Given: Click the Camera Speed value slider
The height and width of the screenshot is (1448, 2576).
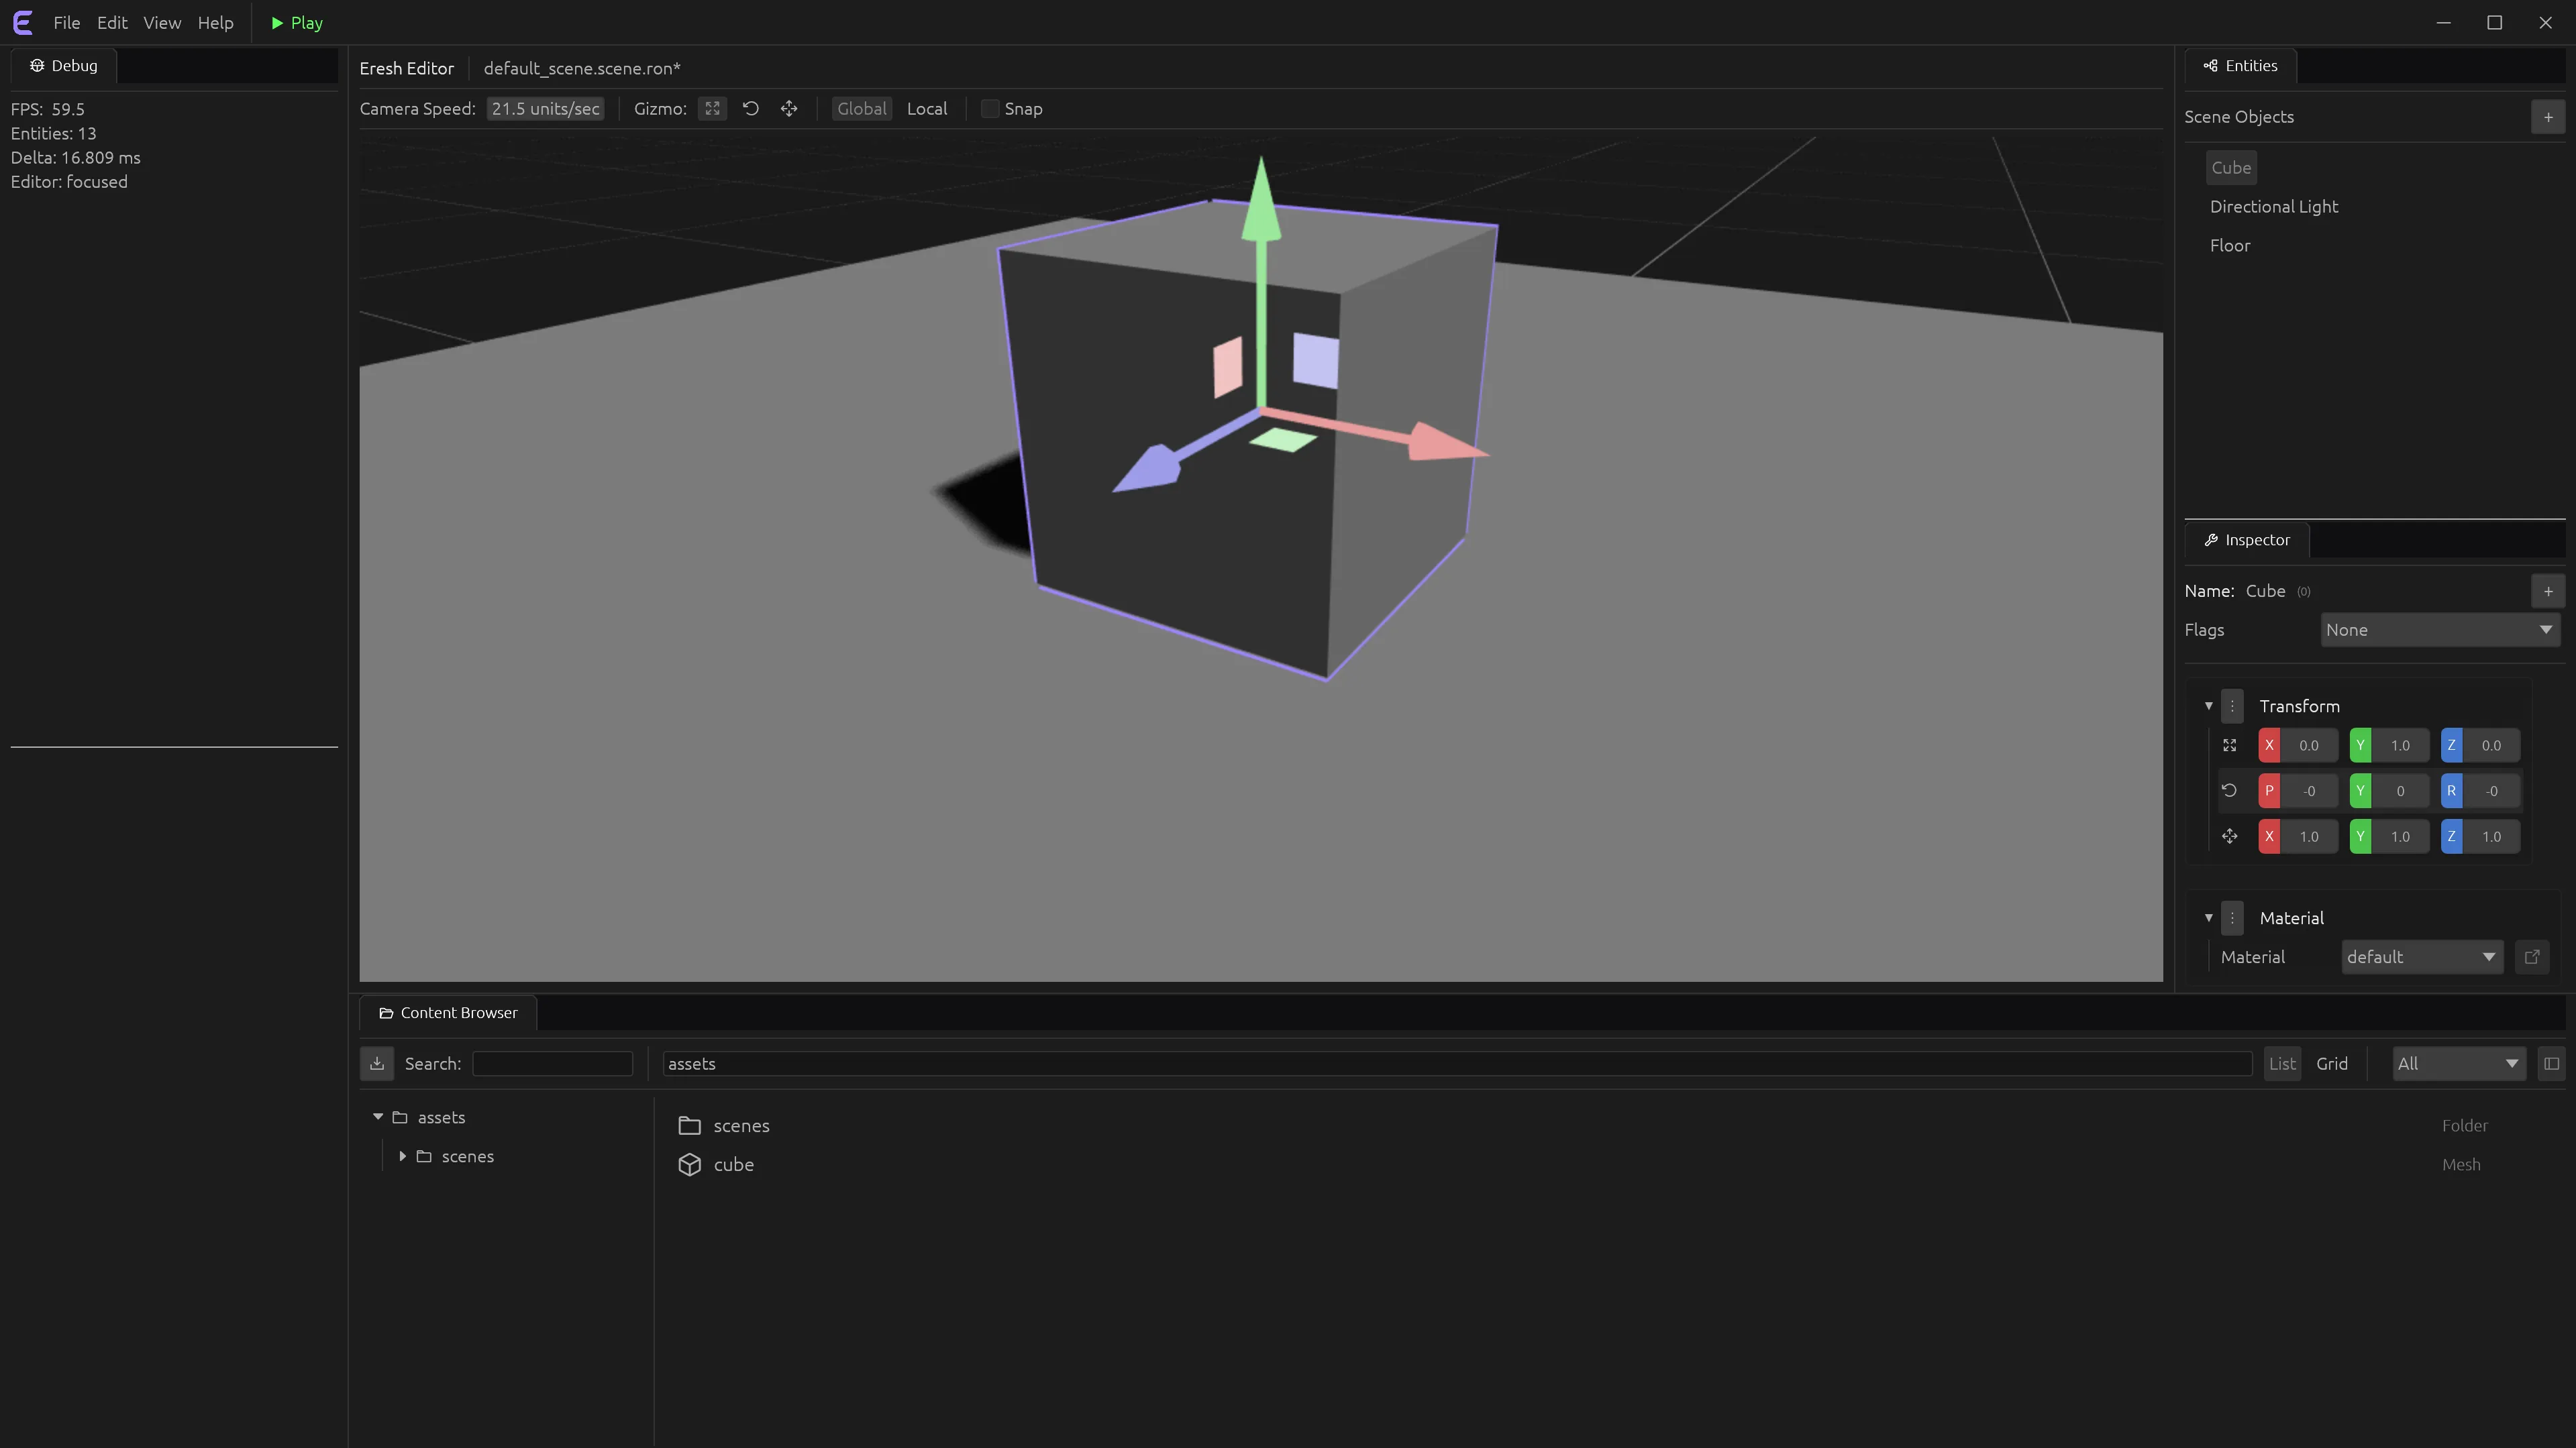Looking at the screenshot, I should tap(546, 109).
